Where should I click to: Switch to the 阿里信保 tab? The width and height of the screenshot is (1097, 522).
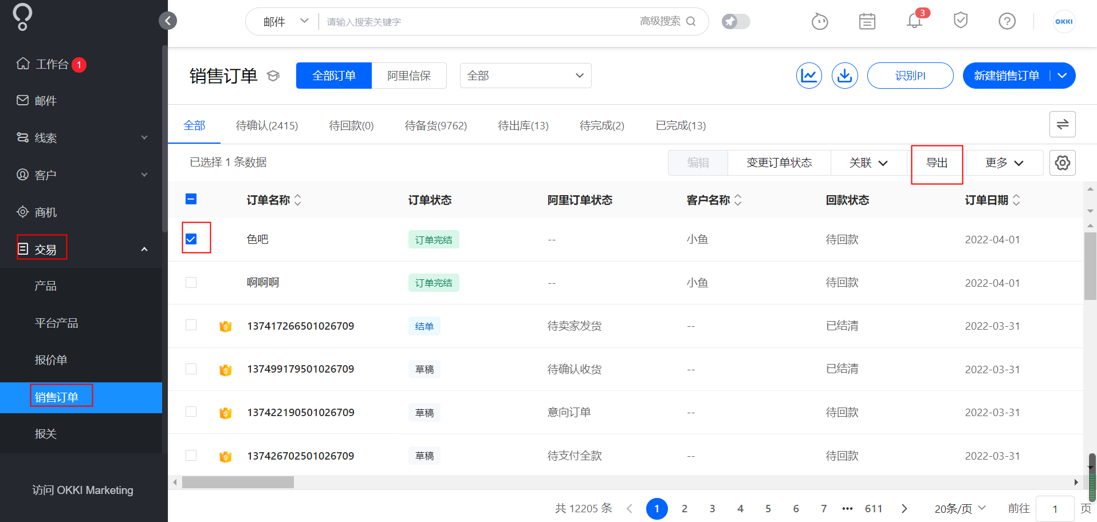pyautogui.click(x=409, y=76)
